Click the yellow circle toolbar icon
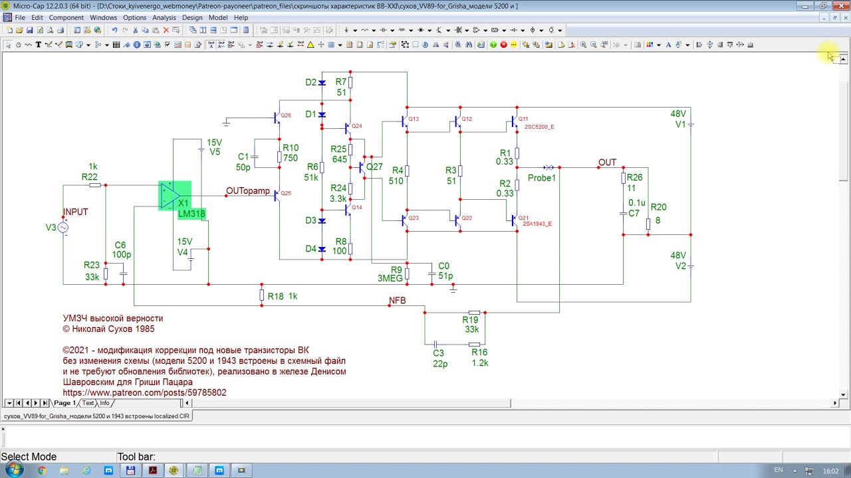This screenshot has height=478, width=851. [x=513, y=44]
